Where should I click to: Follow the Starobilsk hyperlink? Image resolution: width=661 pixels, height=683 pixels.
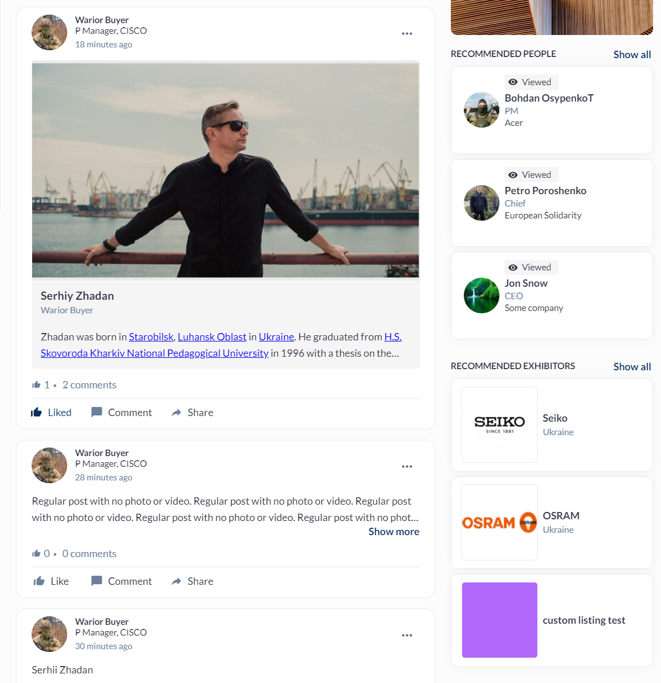click(151, 337)
